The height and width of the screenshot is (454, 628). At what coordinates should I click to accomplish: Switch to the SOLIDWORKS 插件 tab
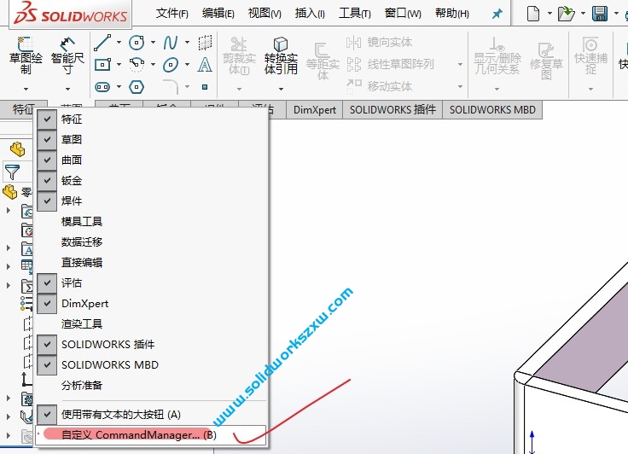(392, 110)
